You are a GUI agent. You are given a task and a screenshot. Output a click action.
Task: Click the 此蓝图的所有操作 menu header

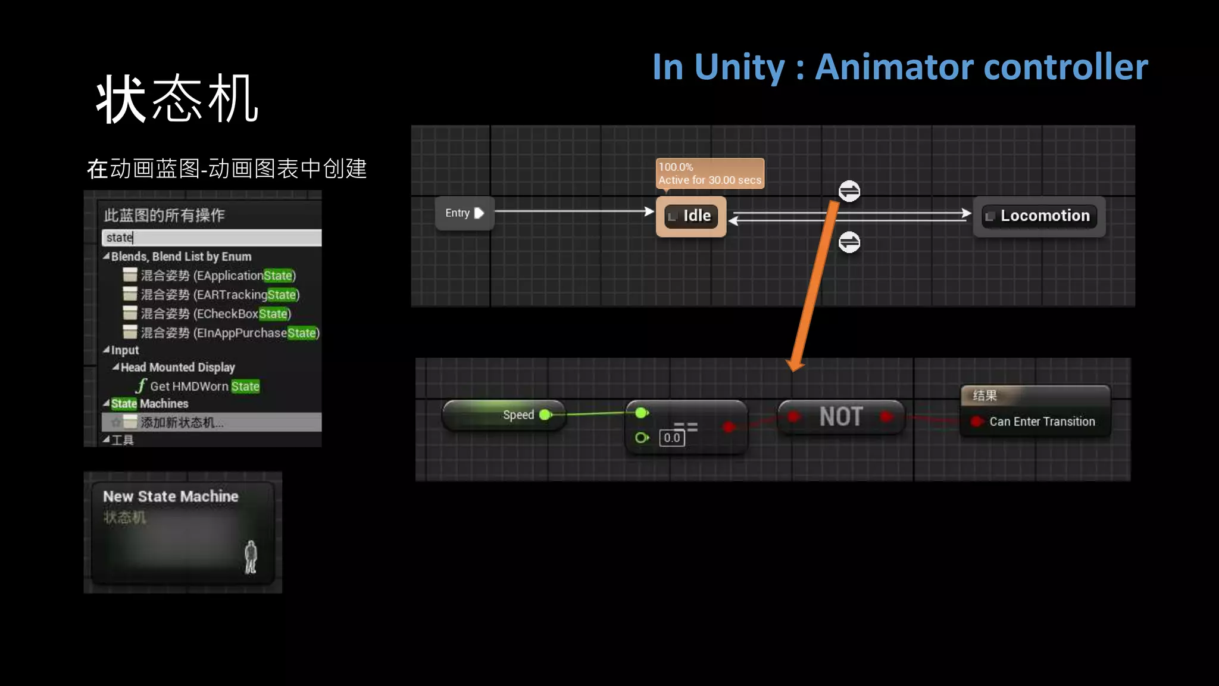164,215
